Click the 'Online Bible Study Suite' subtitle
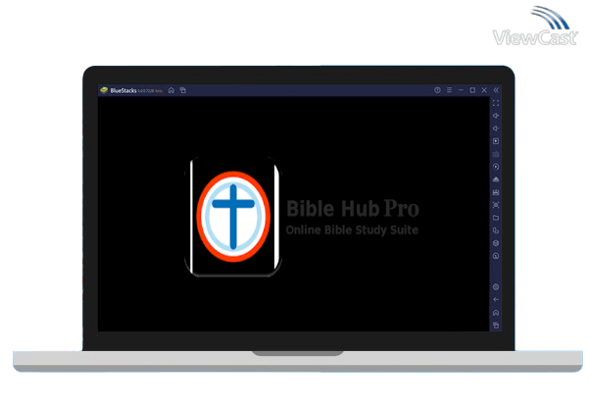This screenshot has height=406, width=590. (352, 230)
